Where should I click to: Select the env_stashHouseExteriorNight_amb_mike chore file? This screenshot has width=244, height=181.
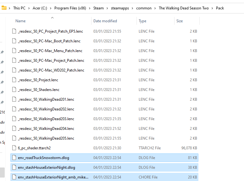(x=104, y=177)
